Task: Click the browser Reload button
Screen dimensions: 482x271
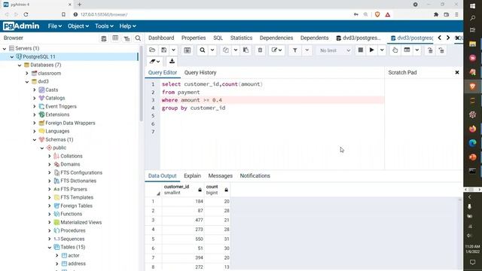Action: pos(26,14)
